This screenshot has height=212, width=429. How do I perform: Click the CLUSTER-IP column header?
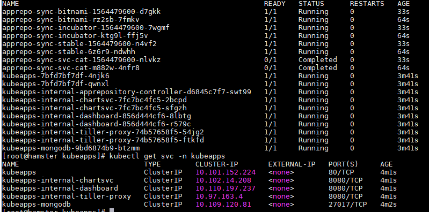(217, 164)
